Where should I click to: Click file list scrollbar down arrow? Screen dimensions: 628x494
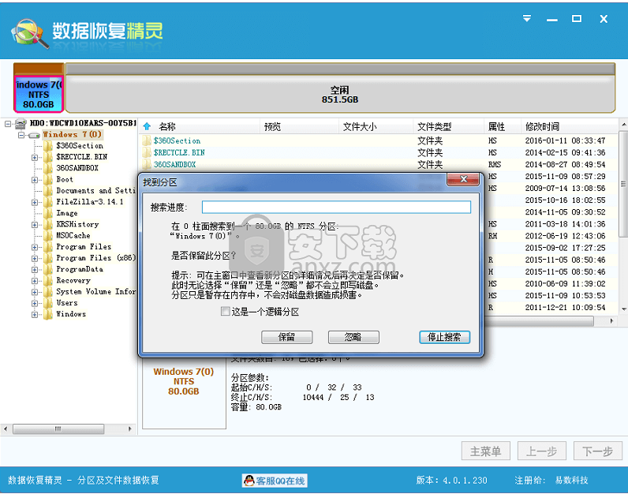click(x=623, y=309)
